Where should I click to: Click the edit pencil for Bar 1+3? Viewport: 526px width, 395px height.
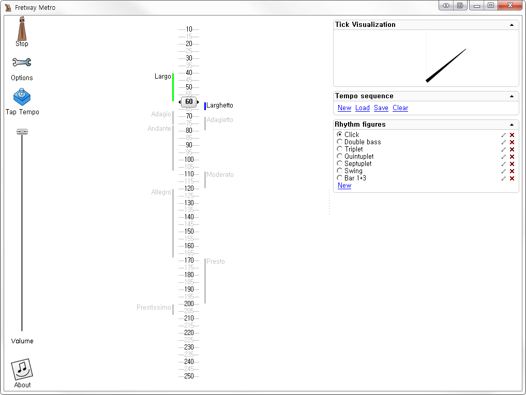[x=504, y=178]
